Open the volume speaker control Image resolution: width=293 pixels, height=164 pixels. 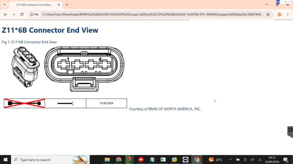[x=252, y=160]
